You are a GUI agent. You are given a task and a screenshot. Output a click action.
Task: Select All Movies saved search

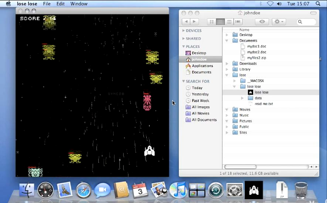pos(200,113)
